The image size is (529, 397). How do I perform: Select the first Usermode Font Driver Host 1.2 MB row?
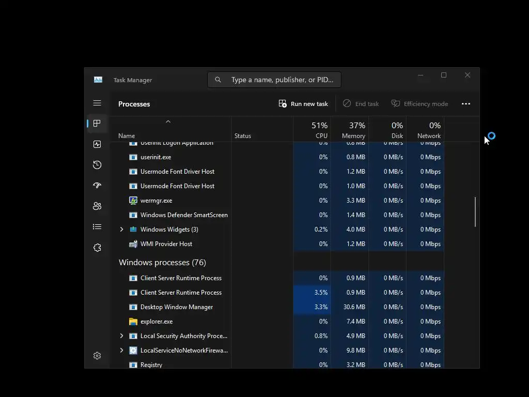[x=277, y=172]
